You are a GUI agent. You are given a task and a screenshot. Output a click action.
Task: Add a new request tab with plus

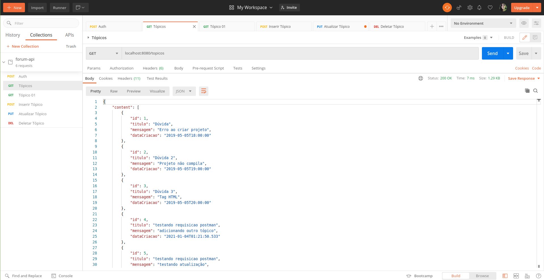point(432,26)
